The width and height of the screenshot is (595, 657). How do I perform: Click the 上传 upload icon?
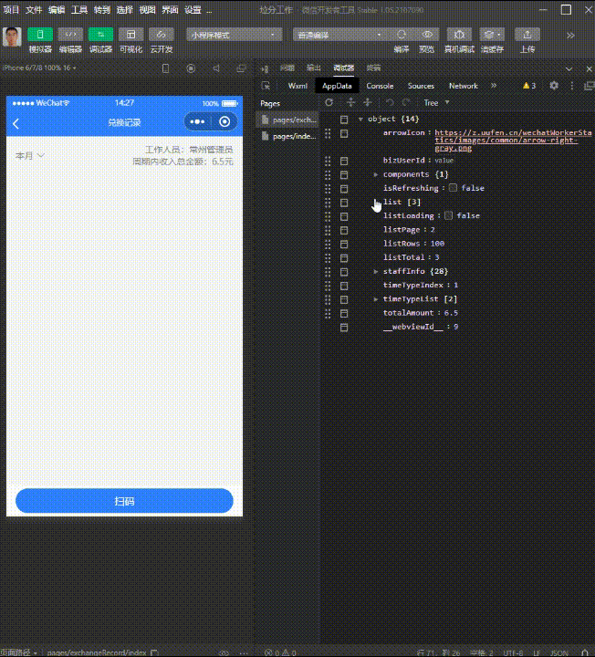(527, 35)
